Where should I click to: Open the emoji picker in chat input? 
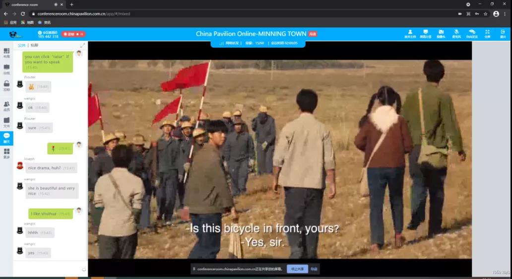click(x=83, y=269)
